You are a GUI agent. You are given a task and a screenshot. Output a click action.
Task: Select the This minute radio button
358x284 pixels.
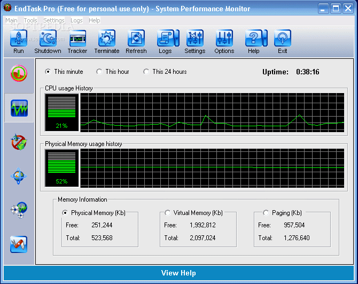click(x=48, y=72)
